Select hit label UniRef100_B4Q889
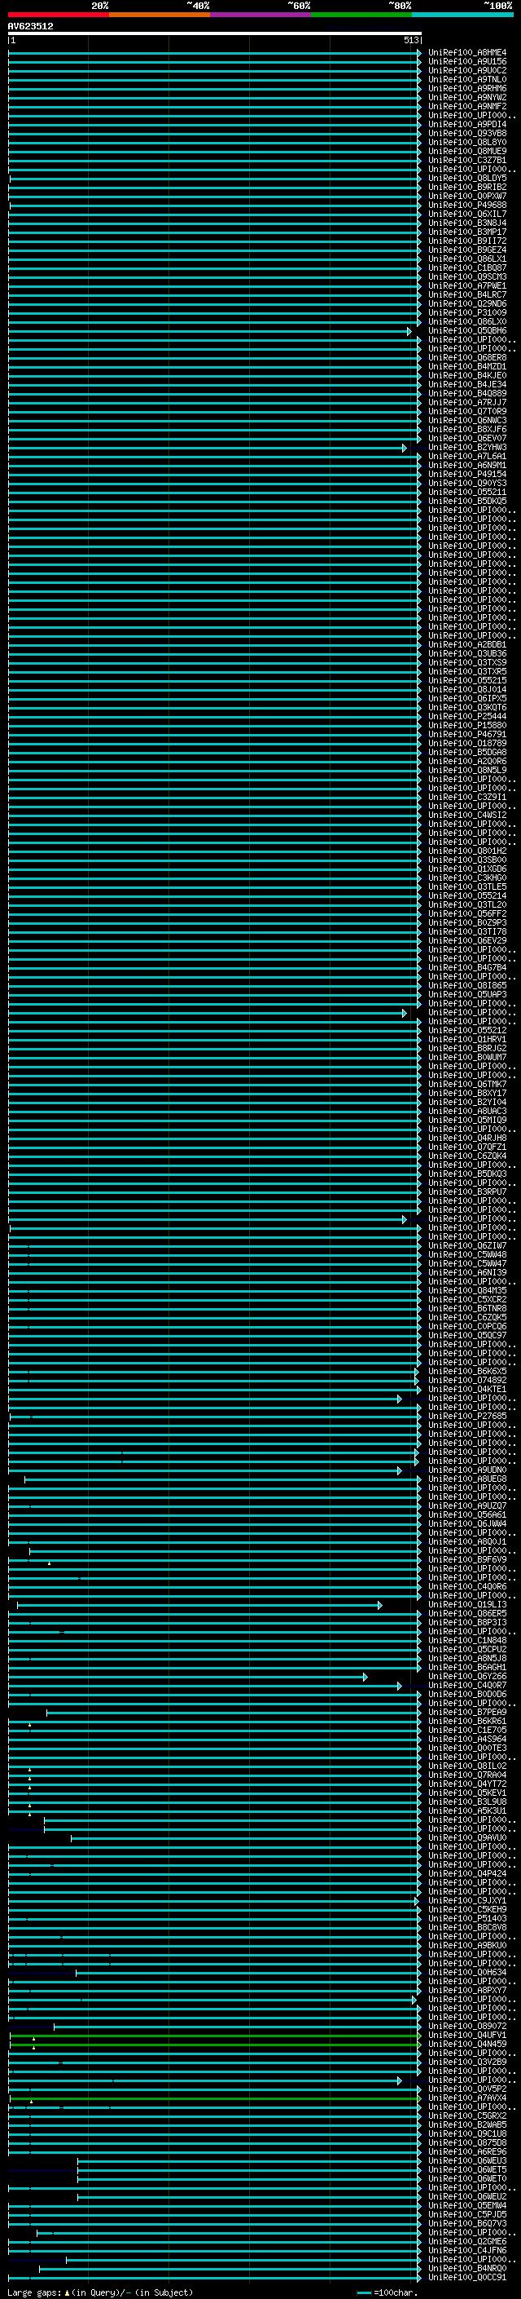 [x=466, y=394]
